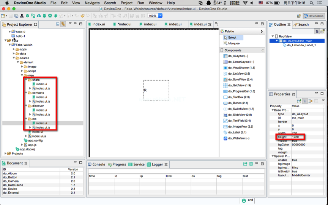Clear the Logger with trash icon
328x205 pixels.
tap(251, 164)
